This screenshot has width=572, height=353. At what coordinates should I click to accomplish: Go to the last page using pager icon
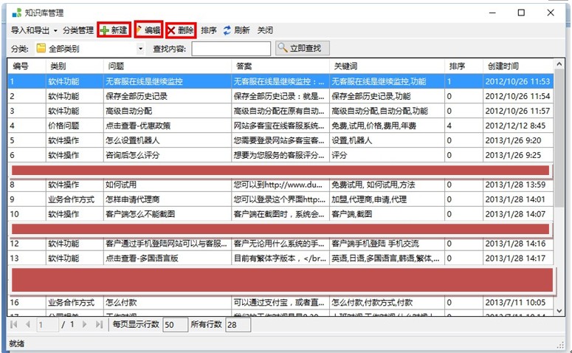tap(99, 324)
